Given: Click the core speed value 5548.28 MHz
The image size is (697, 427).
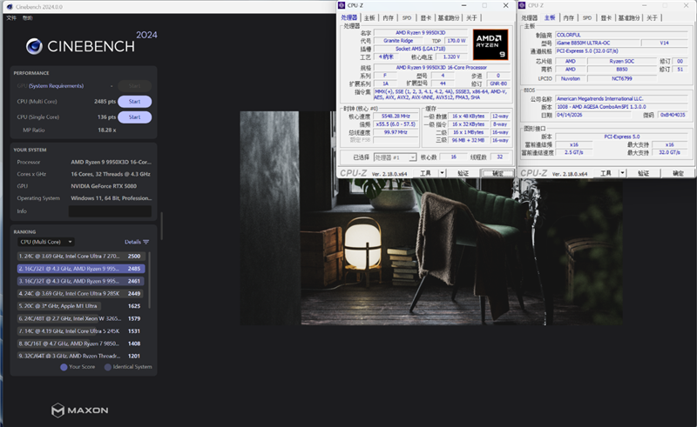Looking at the screenshot, I should (396, 117).
